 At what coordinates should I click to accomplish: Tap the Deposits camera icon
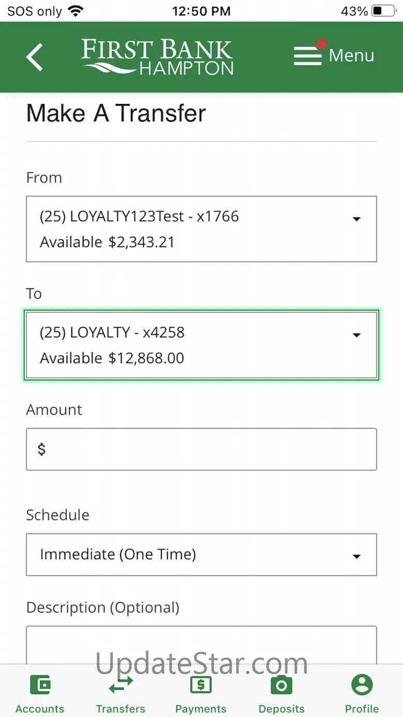tap(282, 685)
